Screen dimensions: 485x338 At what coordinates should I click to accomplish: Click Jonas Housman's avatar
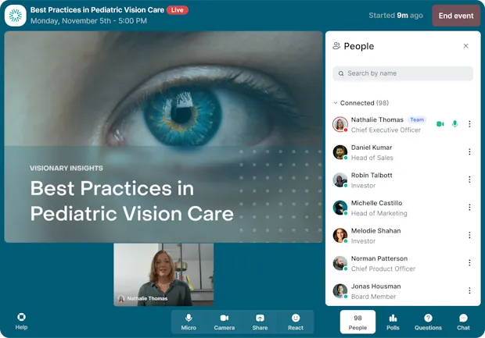point(340,291)
